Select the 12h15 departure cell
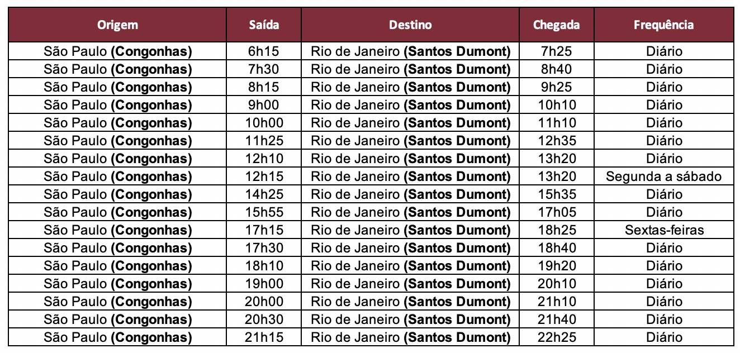Screen dimensions: 740x353 pos(264,176)
